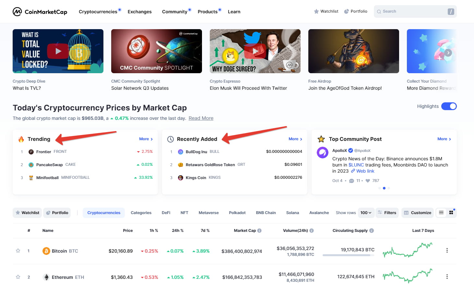
Task: Select first dot of community post carousel
Action: [x=380, y=188]
